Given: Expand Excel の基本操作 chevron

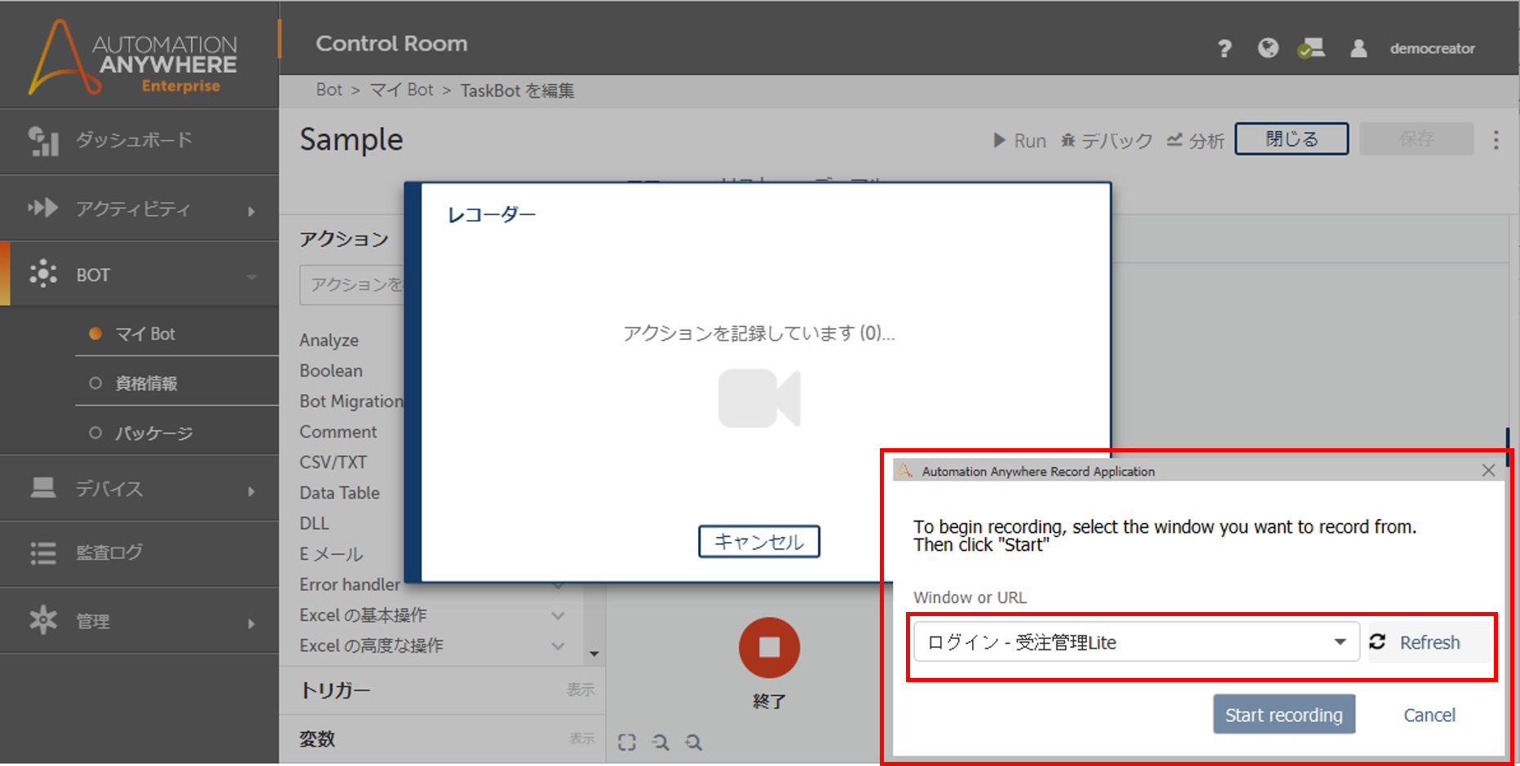Looking at the screenshot, I should 558,615.
